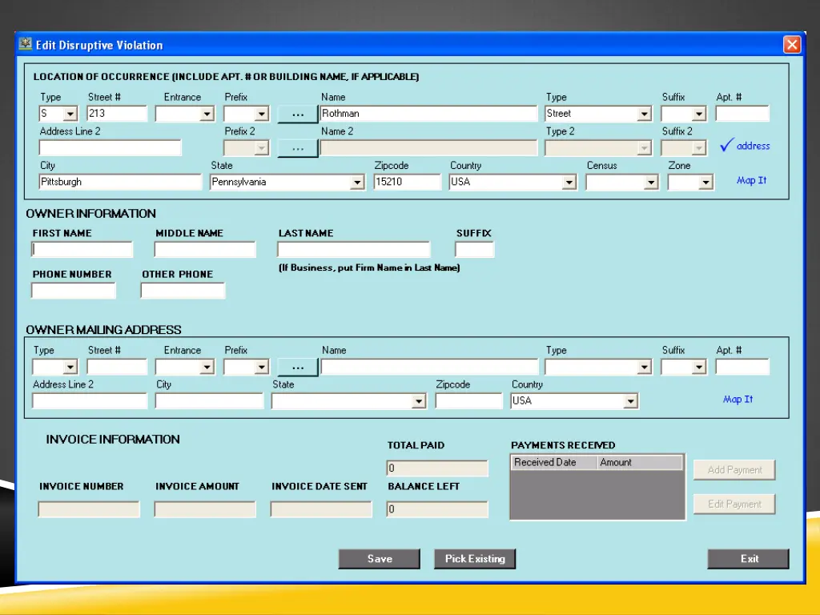
Task: Click the mailing address Name field
Action: coord(429,367)
